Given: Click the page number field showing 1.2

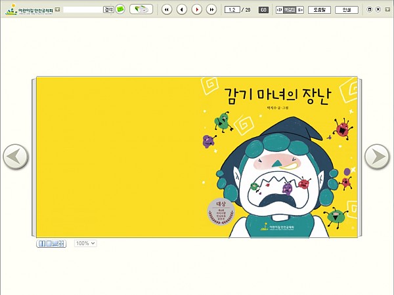Looking at the screenshot, I should click(232, 10).
